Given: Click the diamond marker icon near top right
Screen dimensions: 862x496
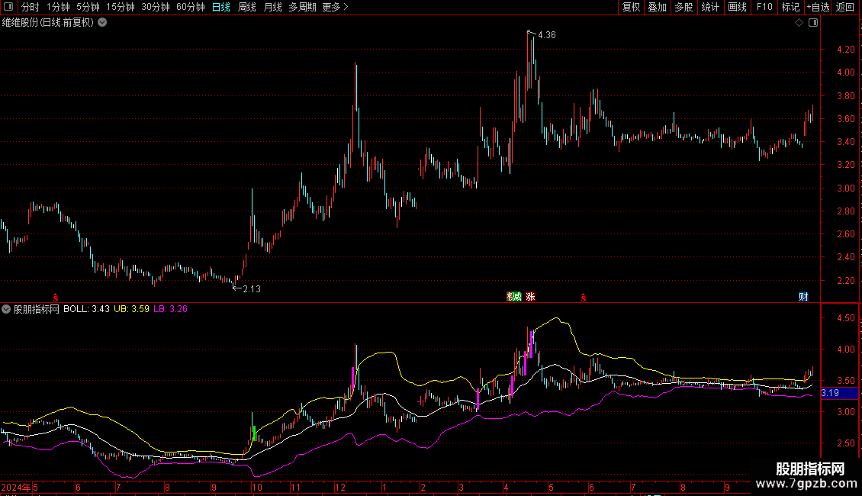Looking at the screenshot, I should pyautogui.click(x=799, y=23).
